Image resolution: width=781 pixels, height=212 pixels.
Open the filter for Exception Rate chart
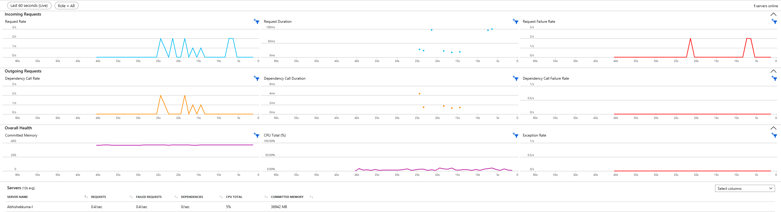pos(774,135)
